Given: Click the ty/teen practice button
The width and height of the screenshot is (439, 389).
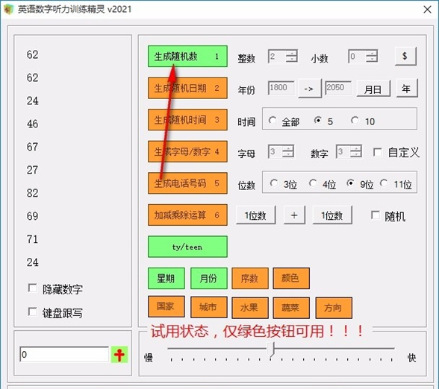Looking at the screenshot, I should (187, 247).
